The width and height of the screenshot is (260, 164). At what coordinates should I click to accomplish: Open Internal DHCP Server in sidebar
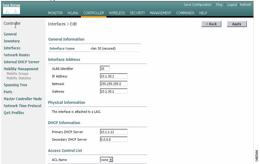pos(22,62)
